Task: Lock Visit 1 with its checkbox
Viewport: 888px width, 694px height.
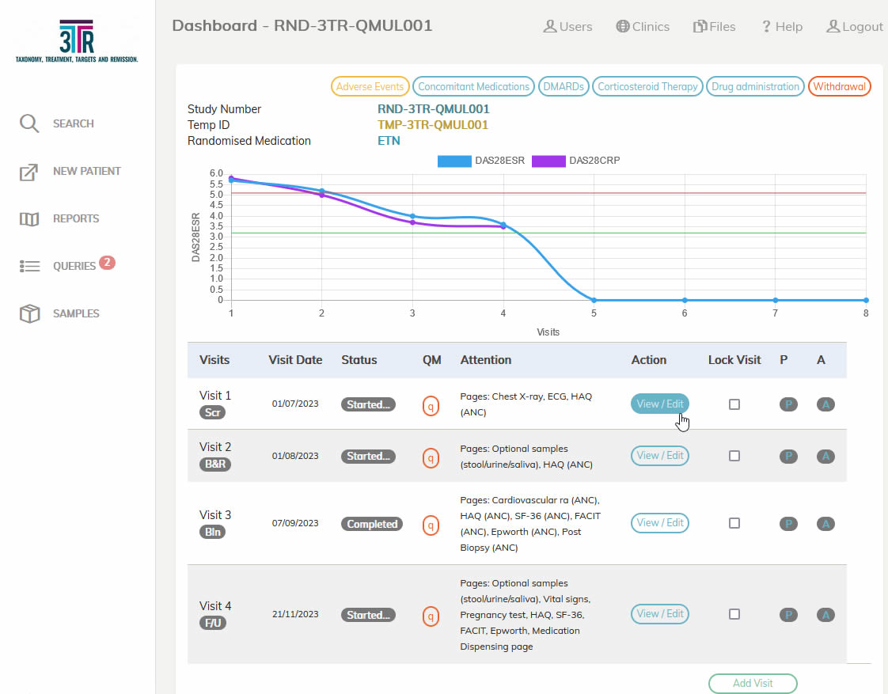Action: (x=734, y=404)
